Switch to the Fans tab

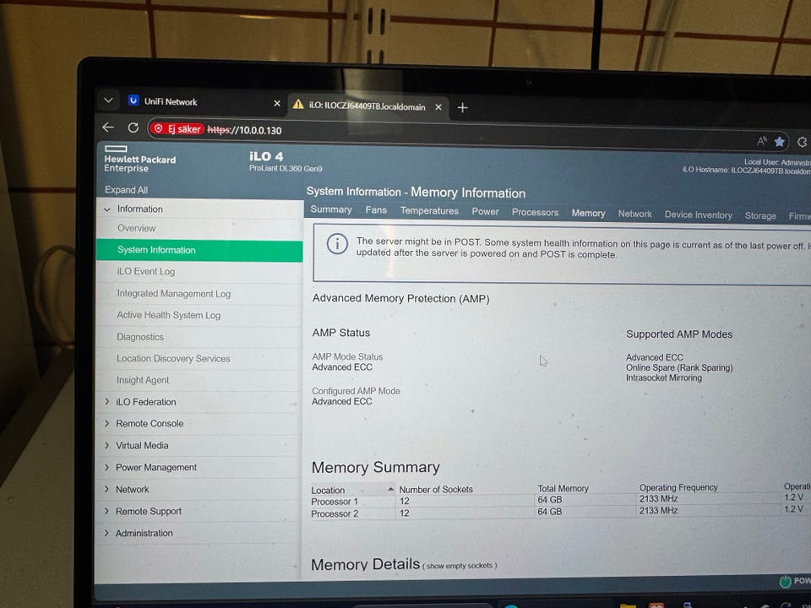tap(376, 210)
